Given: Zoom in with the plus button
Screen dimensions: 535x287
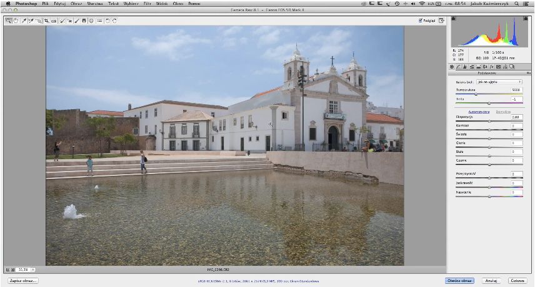Looking at the screenshot, I should [x=12, y=270].
